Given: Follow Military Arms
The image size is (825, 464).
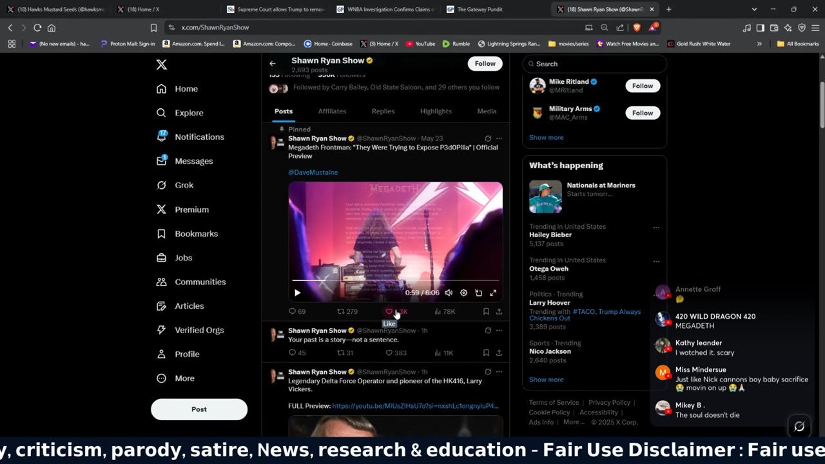Looking at the screenshot, I should click(x=643, y=113).
